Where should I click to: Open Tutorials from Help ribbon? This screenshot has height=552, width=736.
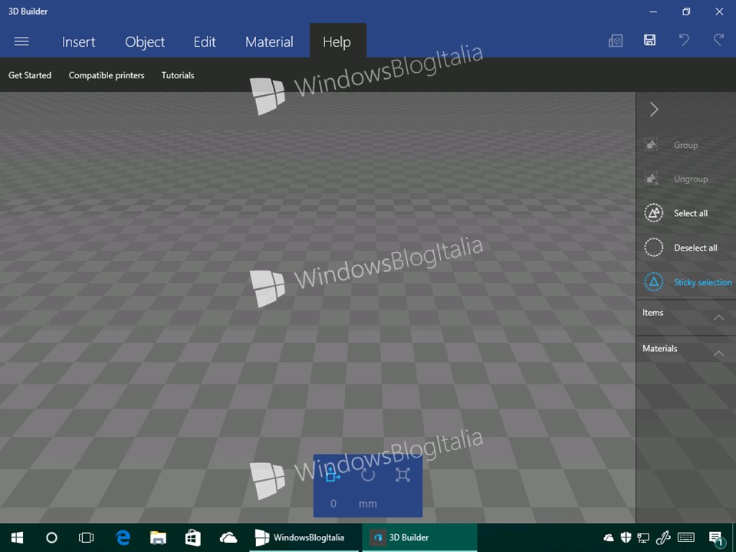coord(178,75)
